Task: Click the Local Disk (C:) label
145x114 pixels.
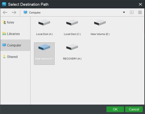Action: pos(72,34)
